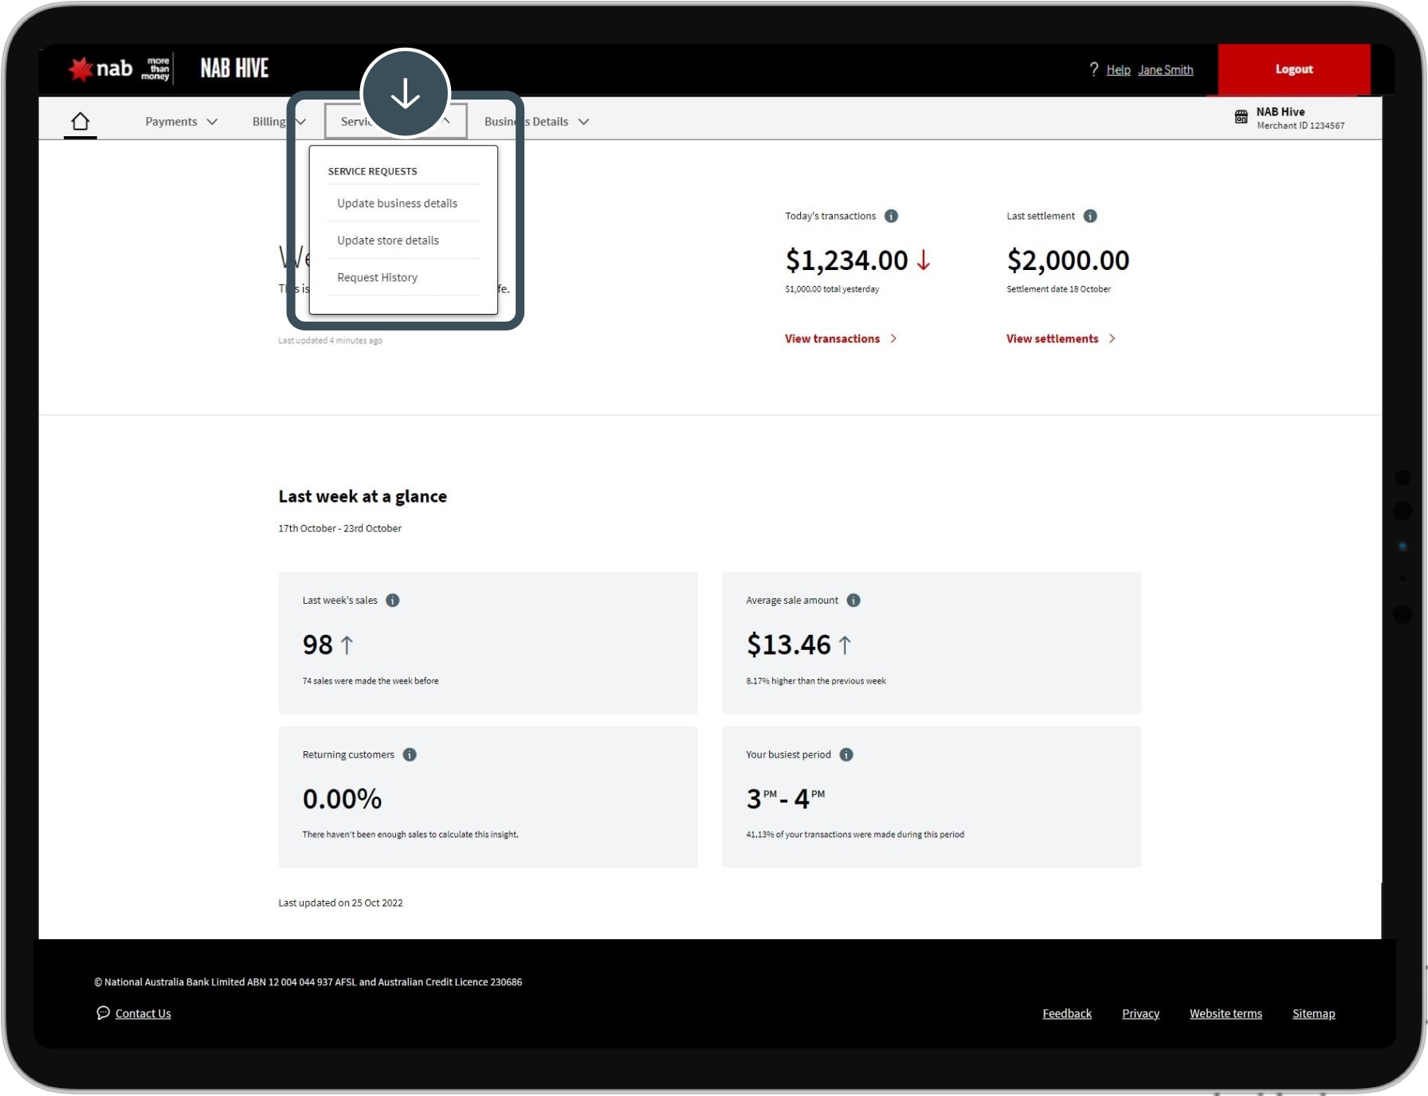Click info icon beside Last settlement

click(1090, 216)
